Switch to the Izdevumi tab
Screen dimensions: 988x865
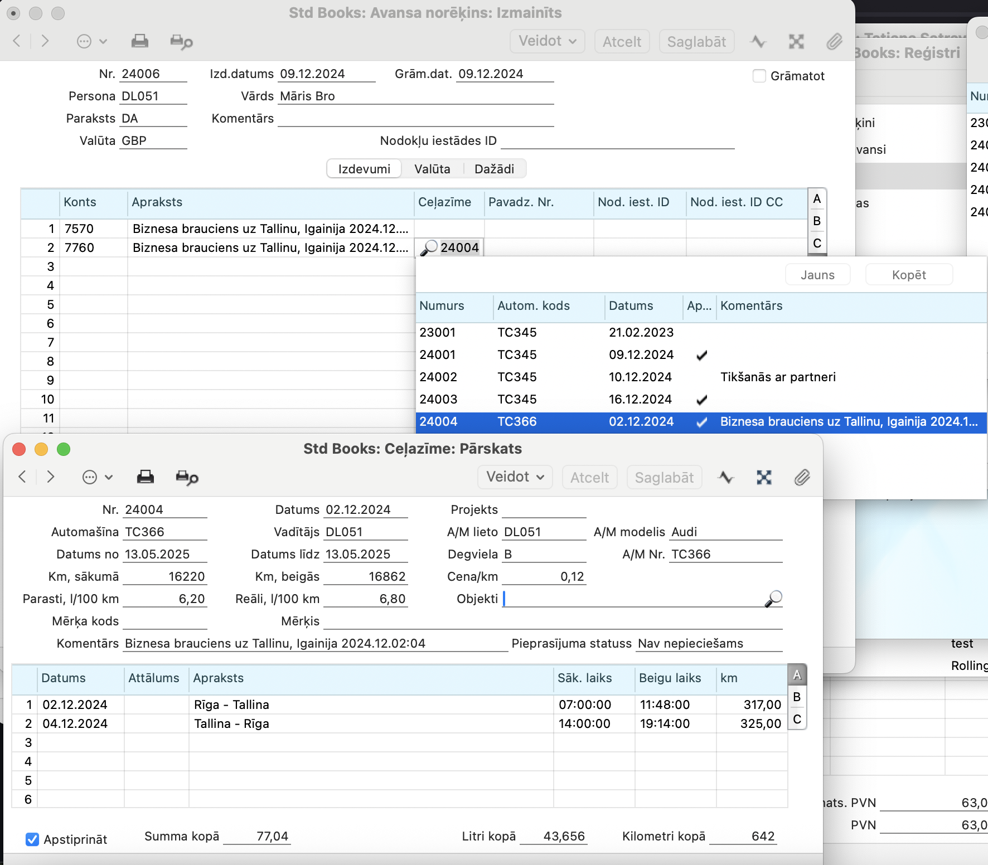[x=364, y=169]
